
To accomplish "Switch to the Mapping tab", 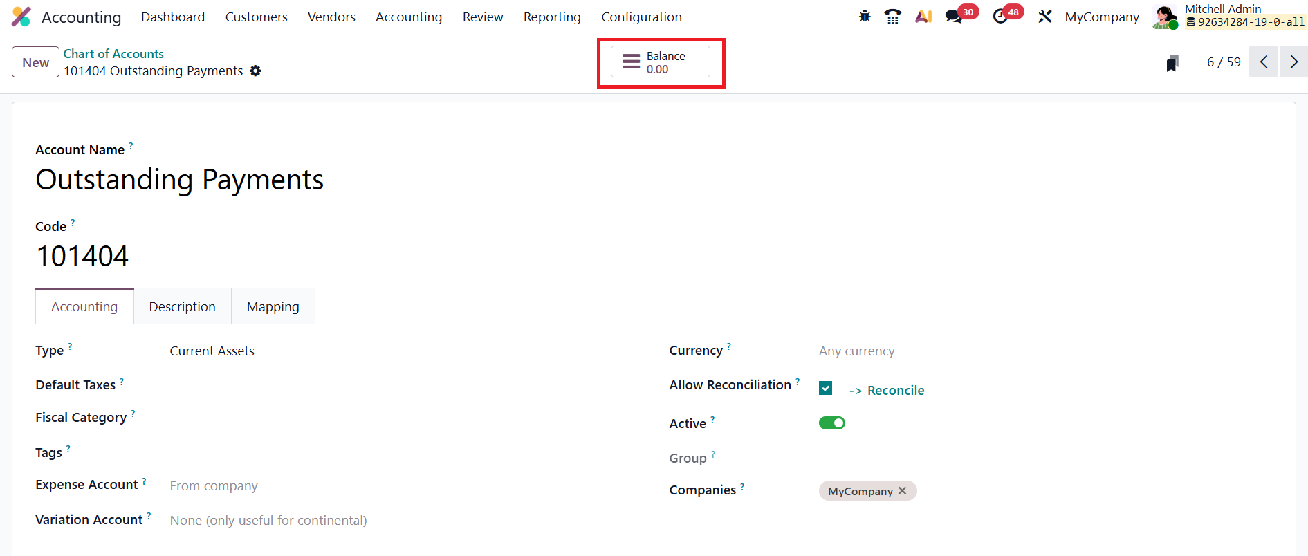I will click(273, 306).
